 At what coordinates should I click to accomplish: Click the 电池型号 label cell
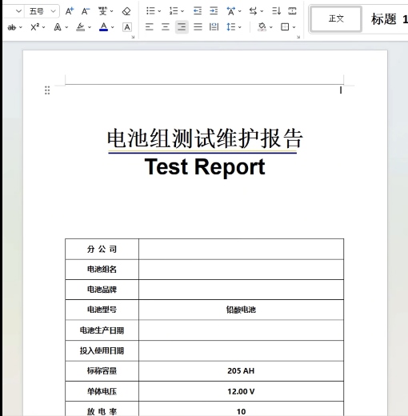[x=102, y=310]
